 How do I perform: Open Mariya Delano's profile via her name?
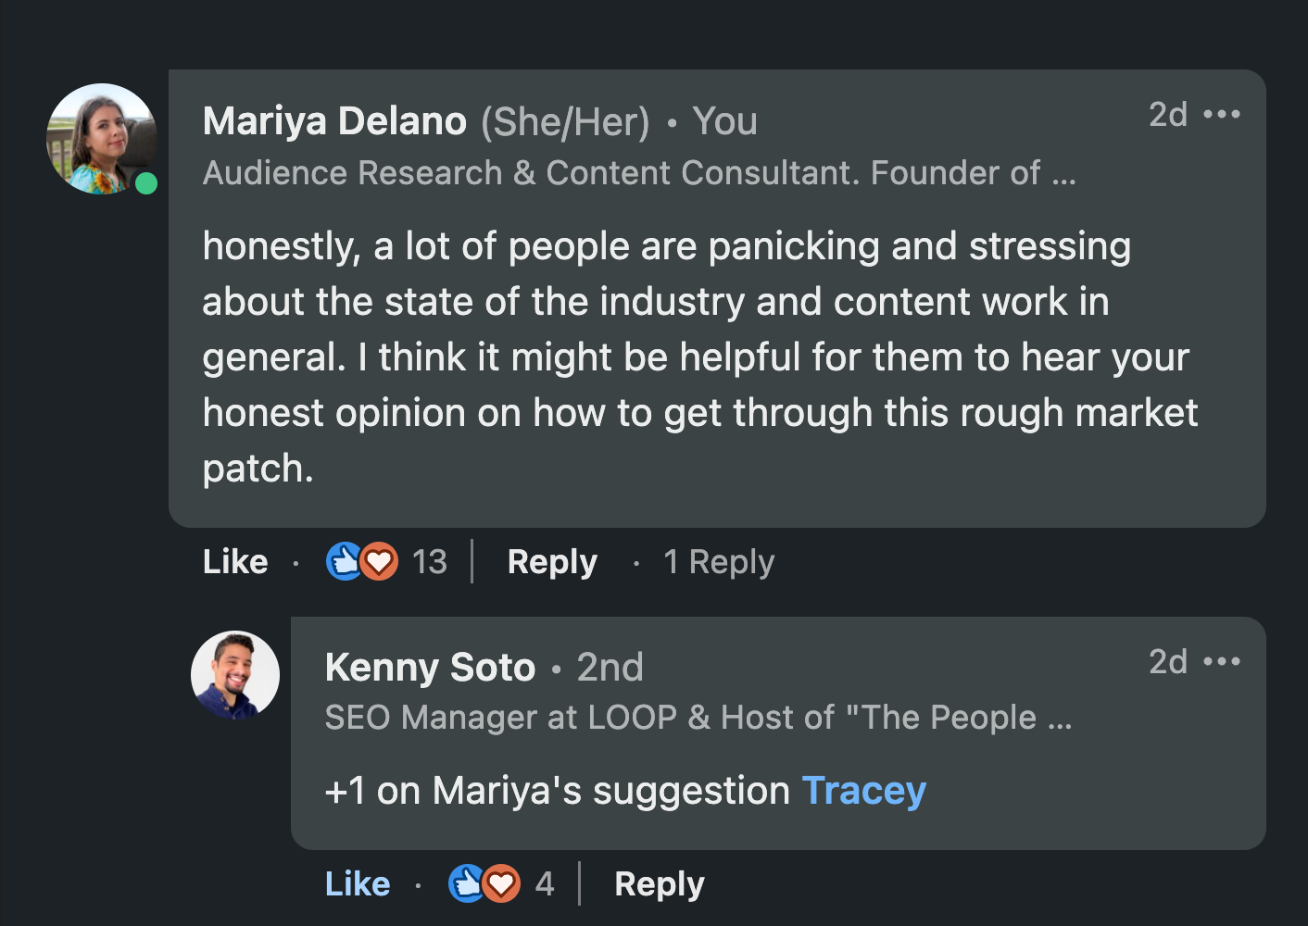coord(334,120)
